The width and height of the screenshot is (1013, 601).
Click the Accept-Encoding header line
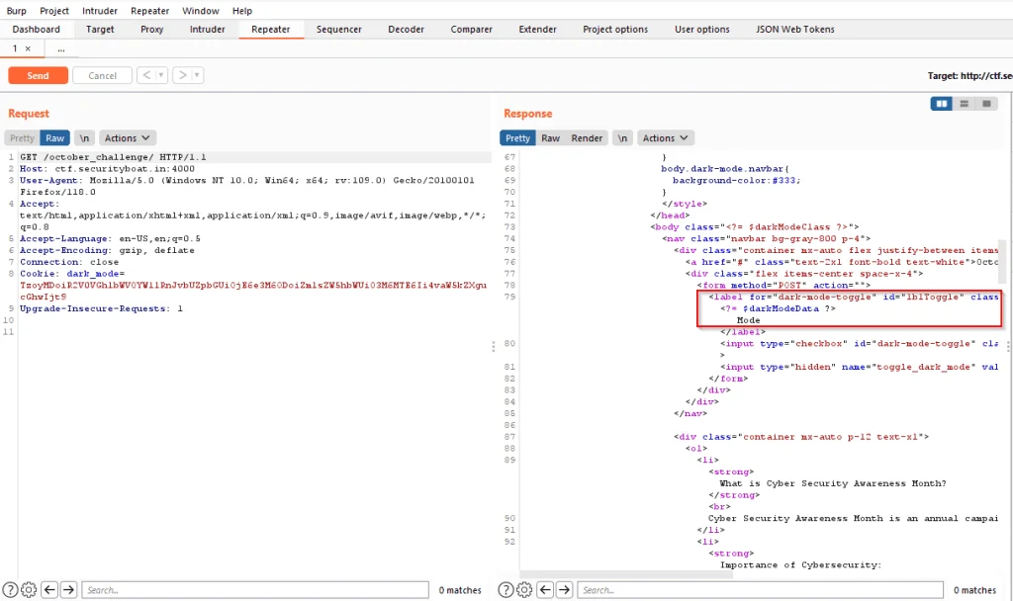click(107, 250)
